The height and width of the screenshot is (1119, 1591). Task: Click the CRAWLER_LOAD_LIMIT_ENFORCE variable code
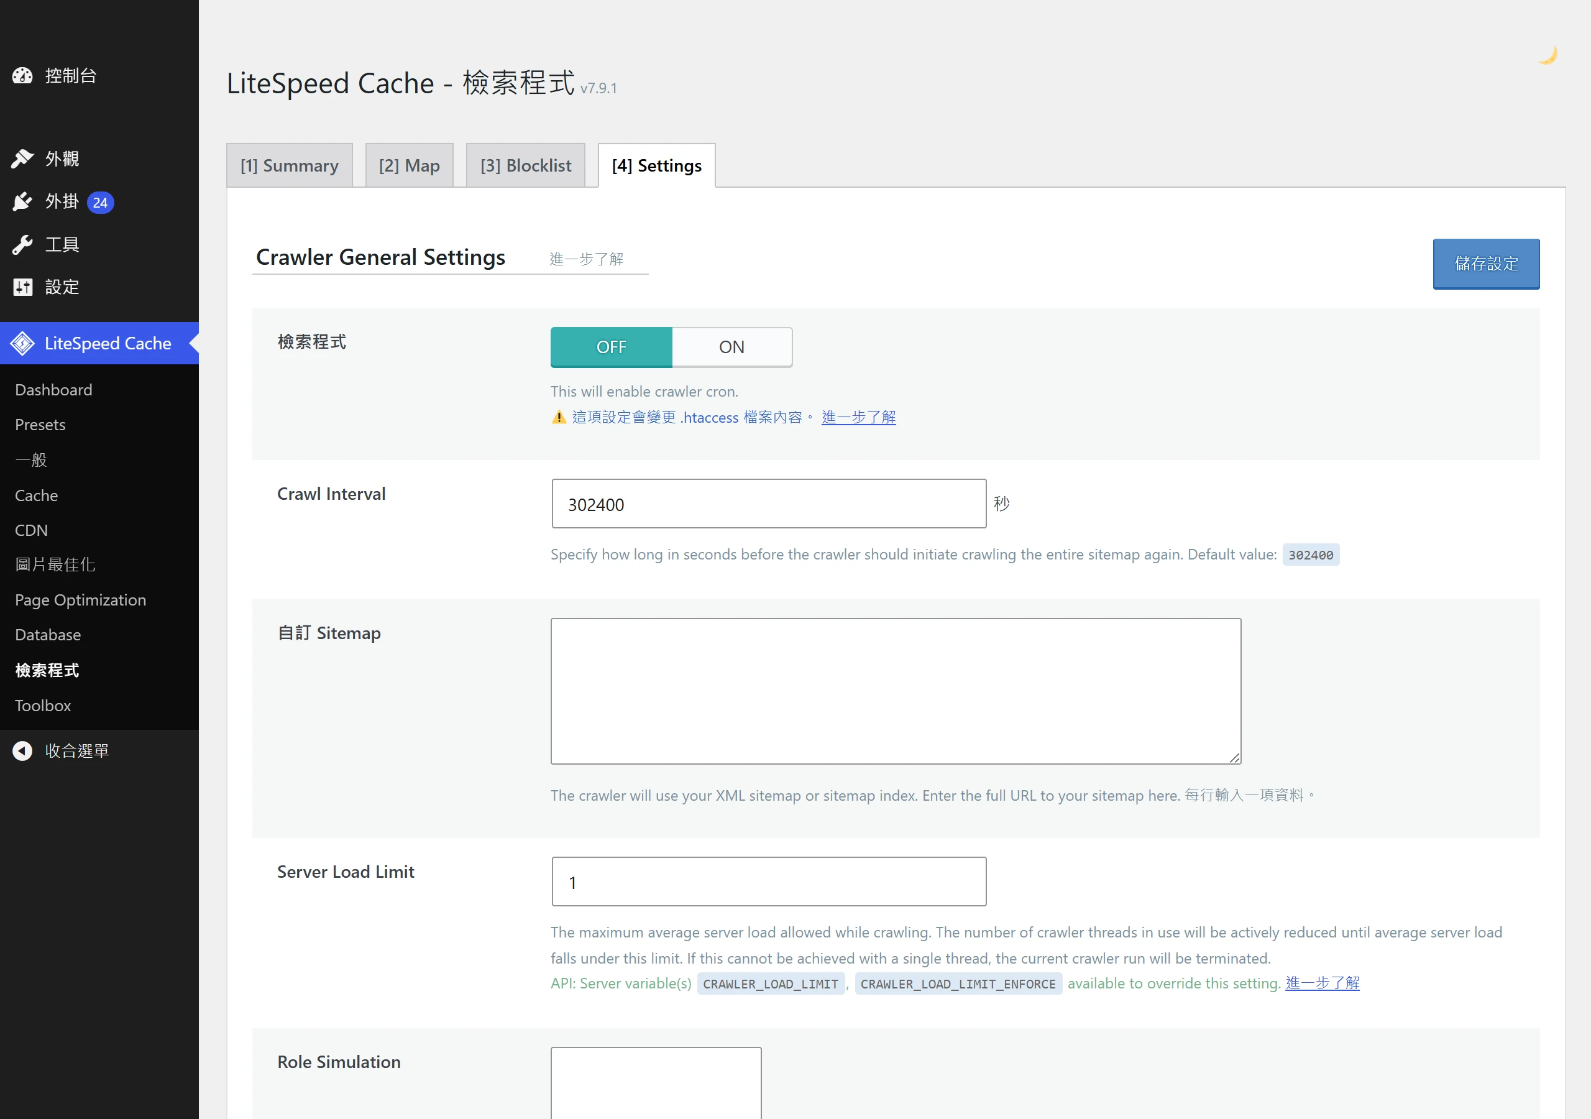pyautogui.click(x=958, y=985)
